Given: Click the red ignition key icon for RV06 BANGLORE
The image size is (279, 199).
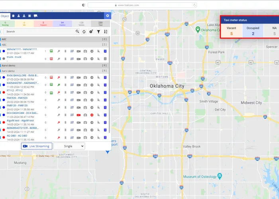Looking at the screenshot, I should pyautogui.click(x=58, y=78).
